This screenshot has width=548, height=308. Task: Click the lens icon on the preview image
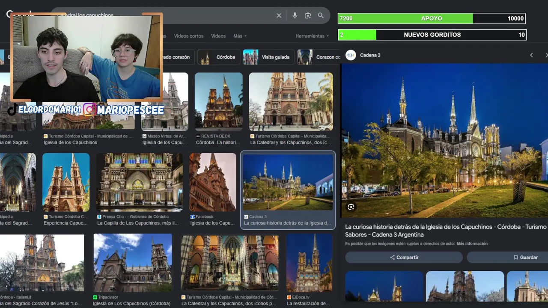(x=351, y=207)
